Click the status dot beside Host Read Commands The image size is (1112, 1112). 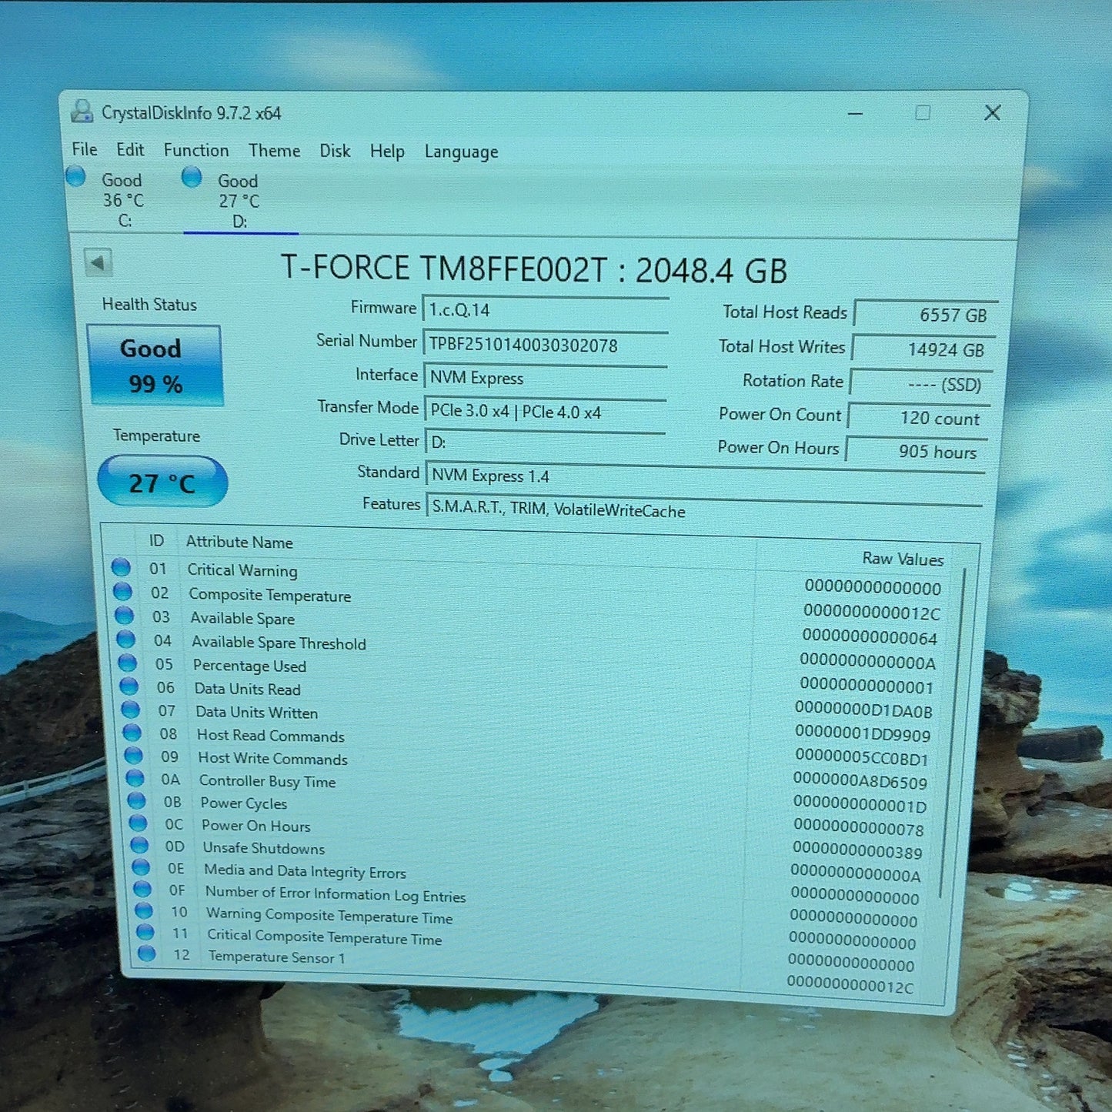tap(132, 732)
